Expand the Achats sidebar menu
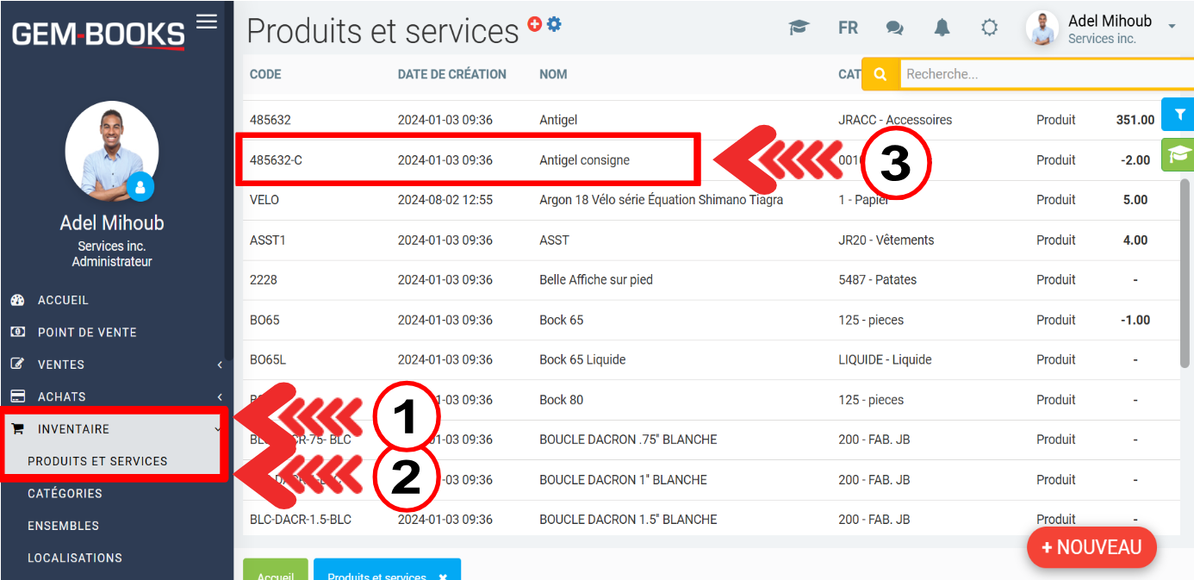The width and height of the screenshot is (1194, 580). coord(116,396)
